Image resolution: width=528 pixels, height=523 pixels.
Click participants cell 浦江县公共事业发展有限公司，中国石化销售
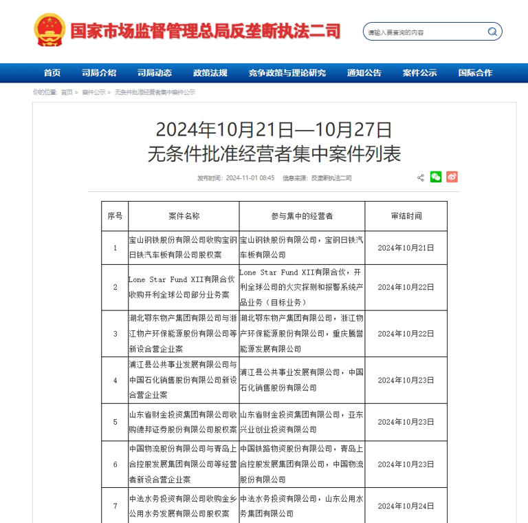(x=302, y=380)
